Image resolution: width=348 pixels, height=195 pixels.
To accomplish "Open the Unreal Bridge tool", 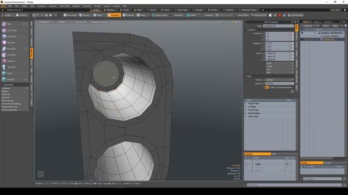I will pos(295,15).
